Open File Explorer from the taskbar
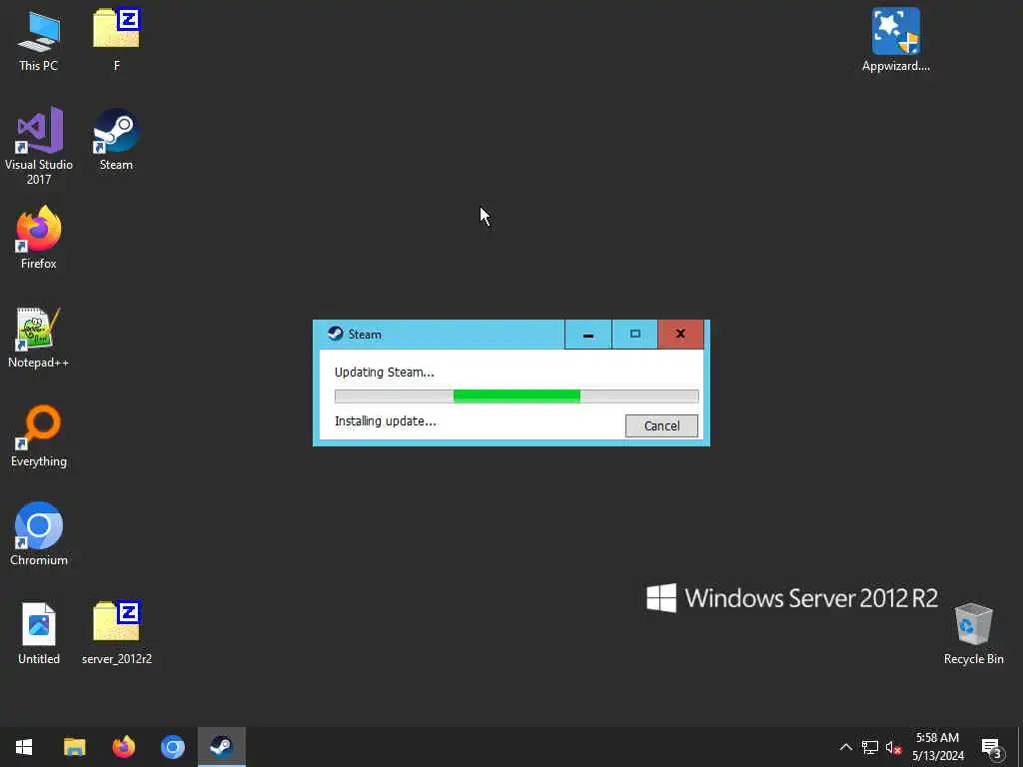The width and height of the screenshot is (1023, 767). (x=74, y=747)
